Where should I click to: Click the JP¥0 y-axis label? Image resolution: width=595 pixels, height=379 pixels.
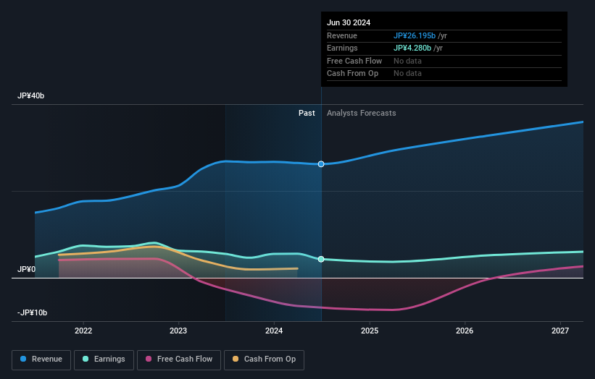[26, 269]
